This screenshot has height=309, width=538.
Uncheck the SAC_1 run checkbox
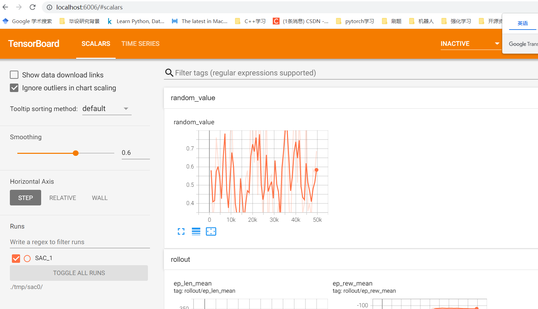coord(16,258)
